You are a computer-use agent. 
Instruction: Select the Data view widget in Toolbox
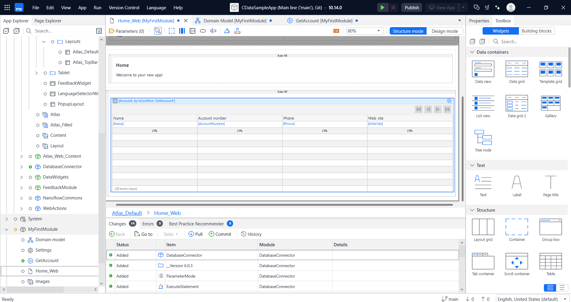point(483,69)
